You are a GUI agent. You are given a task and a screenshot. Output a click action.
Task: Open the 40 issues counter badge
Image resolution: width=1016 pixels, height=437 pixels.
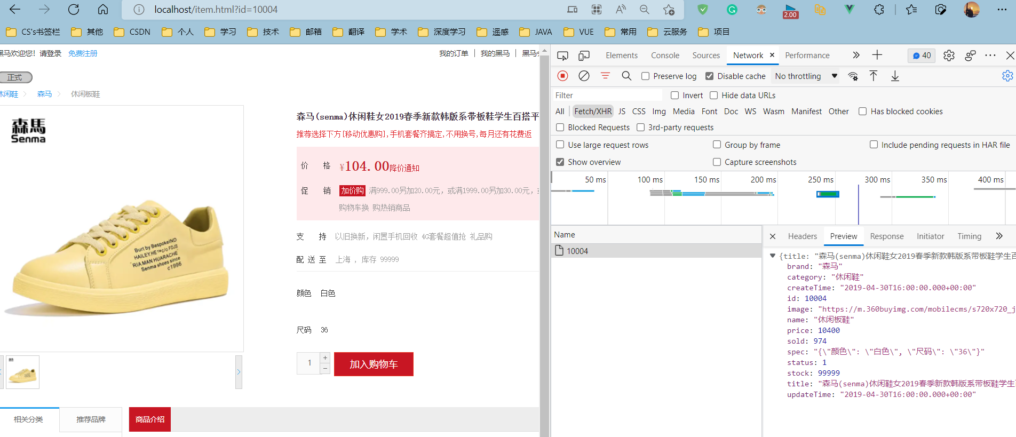coord(922,55)
